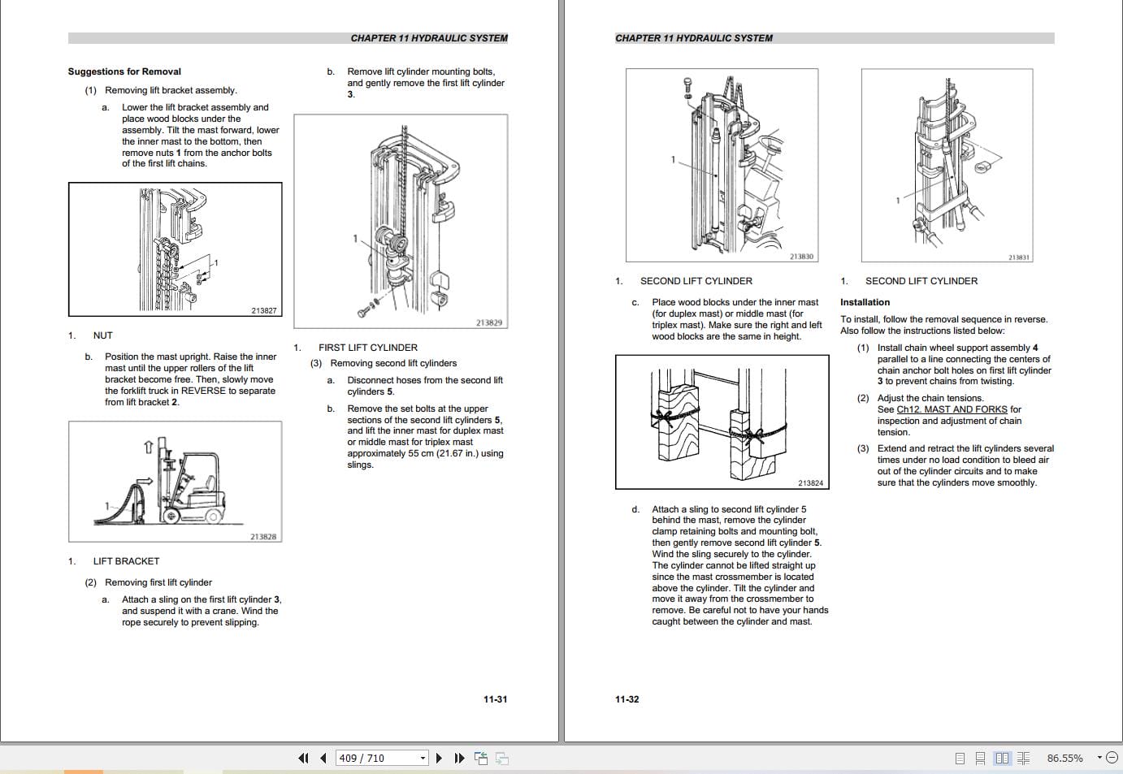Image resolution: width=1123 pixels, height=774 pixels.
Task: Jump to the last page
Action: (459, 758)
